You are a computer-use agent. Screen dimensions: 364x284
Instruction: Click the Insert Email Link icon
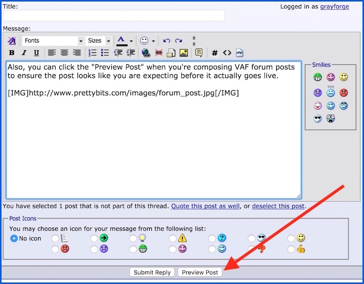point(171,53)
